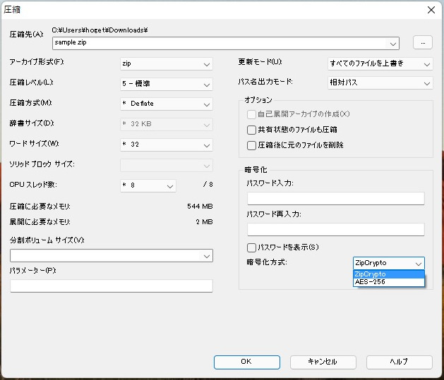Open the path mode (相対パス) dropdown
This screenshot has height=380, width=444.
(380, 83)
